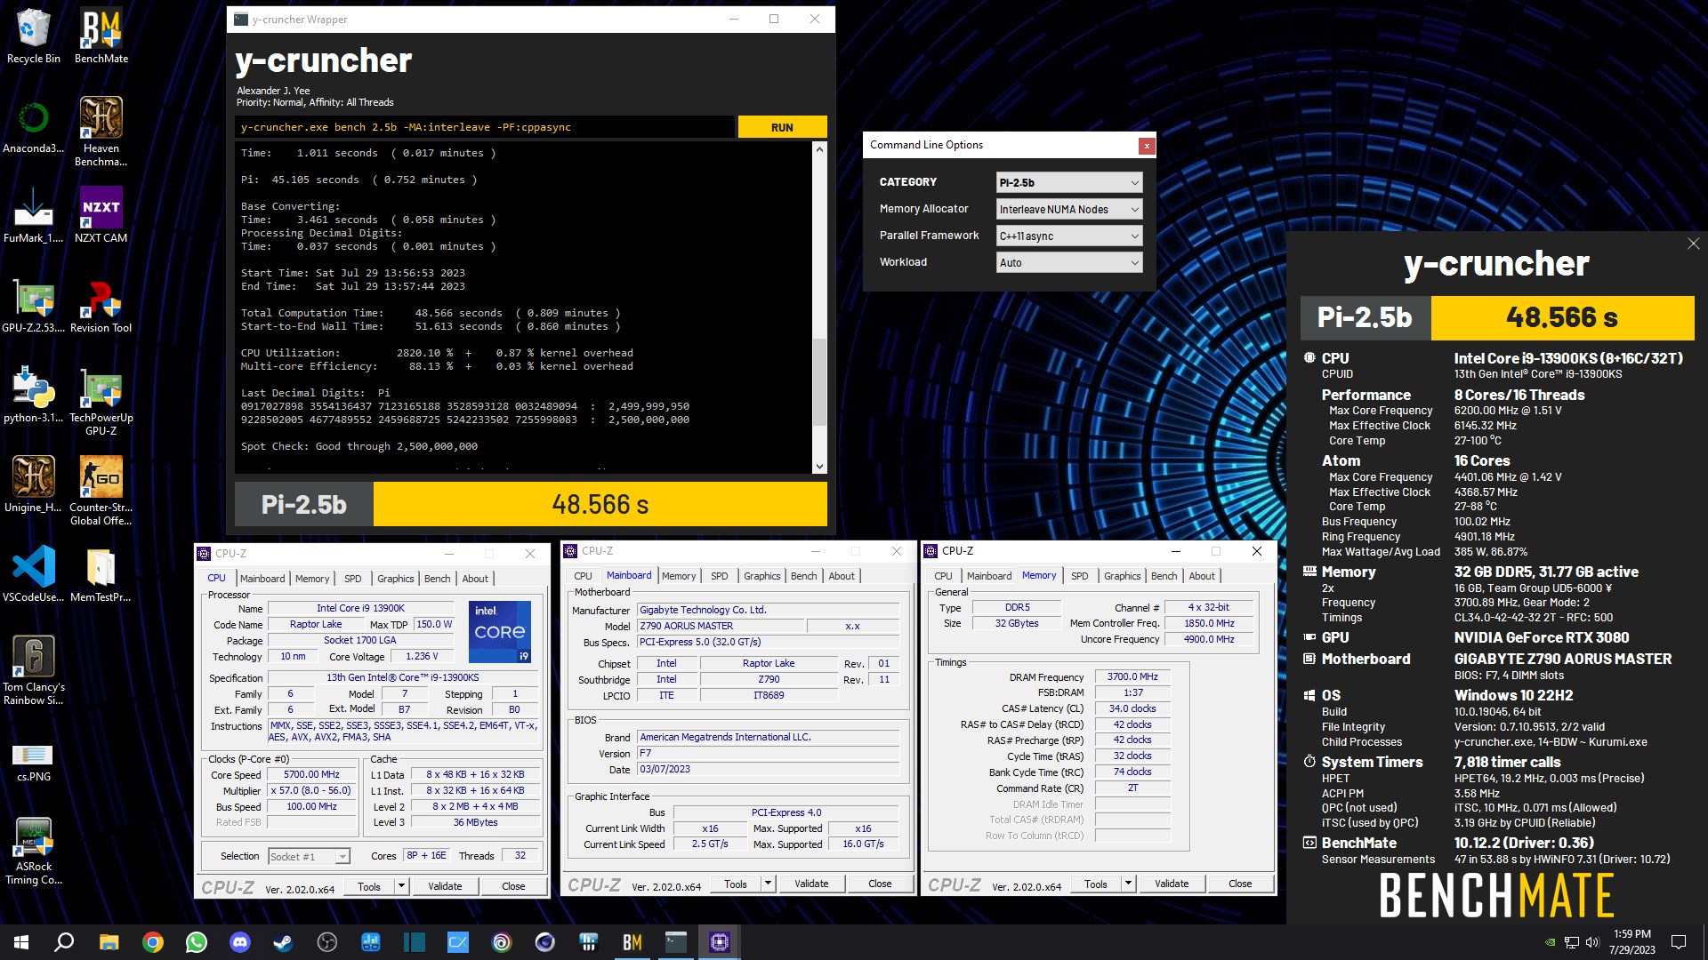Click Close in CPU-Z CPU window
The image size is (1708, 960).
[513, 886]
